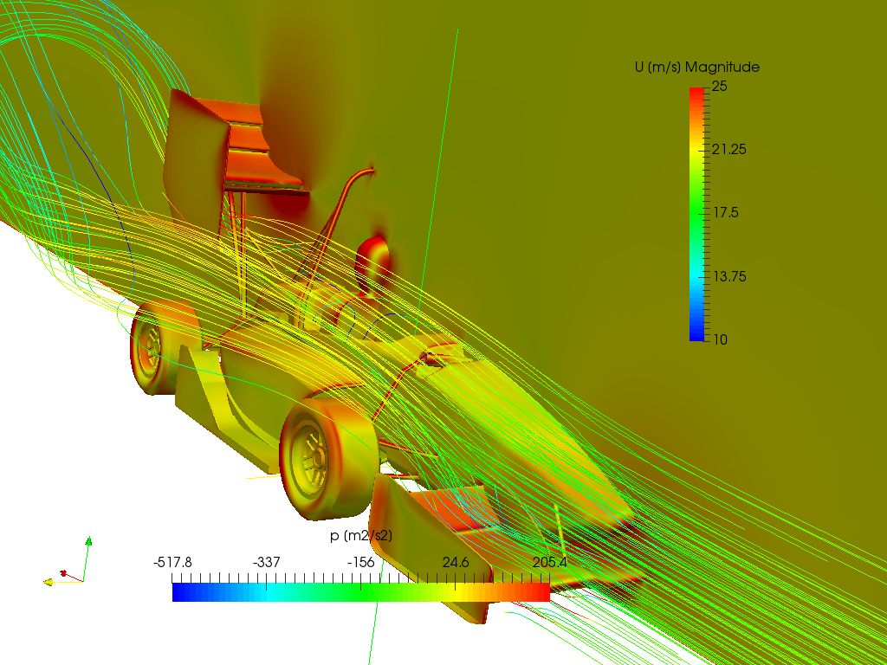
Task: Click the legend label reading 25
Action: [722, 85]
